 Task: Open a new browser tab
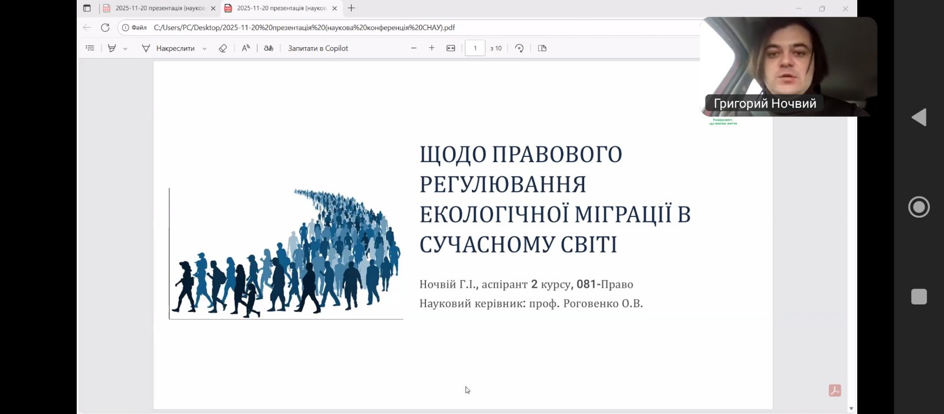[352, 8]
